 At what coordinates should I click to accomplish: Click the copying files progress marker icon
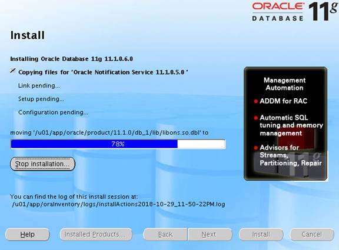[x=13, y=71]
